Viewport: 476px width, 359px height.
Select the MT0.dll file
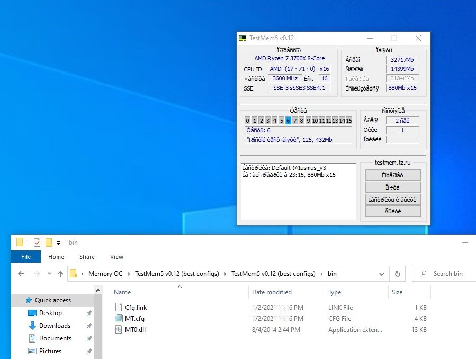tap(135, 329)
